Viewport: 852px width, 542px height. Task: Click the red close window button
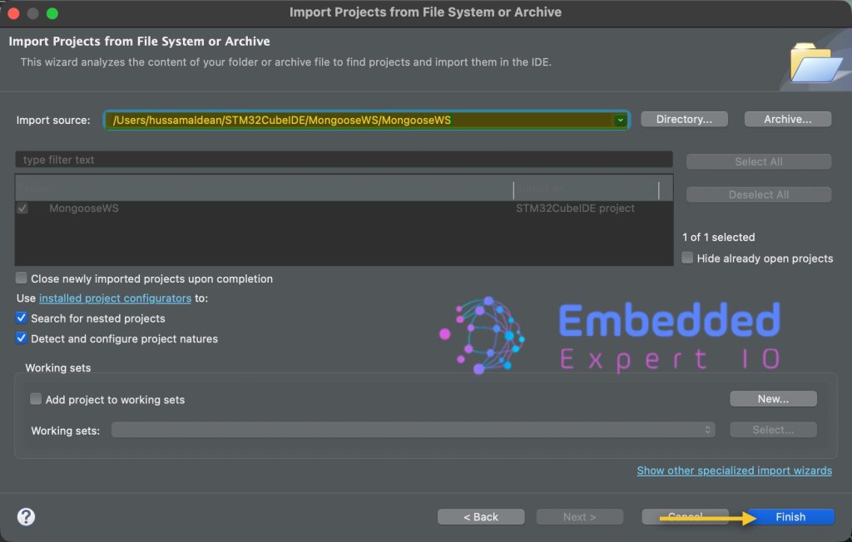(x=13, y=12)
